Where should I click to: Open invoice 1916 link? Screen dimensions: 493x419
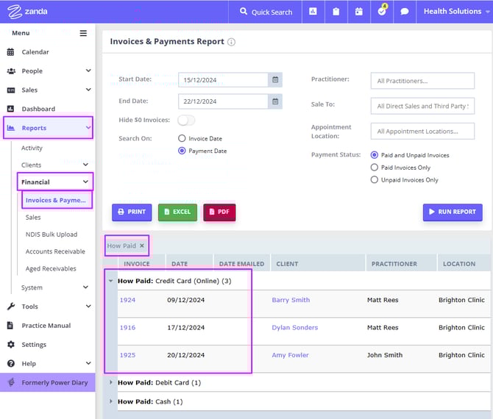128,328
